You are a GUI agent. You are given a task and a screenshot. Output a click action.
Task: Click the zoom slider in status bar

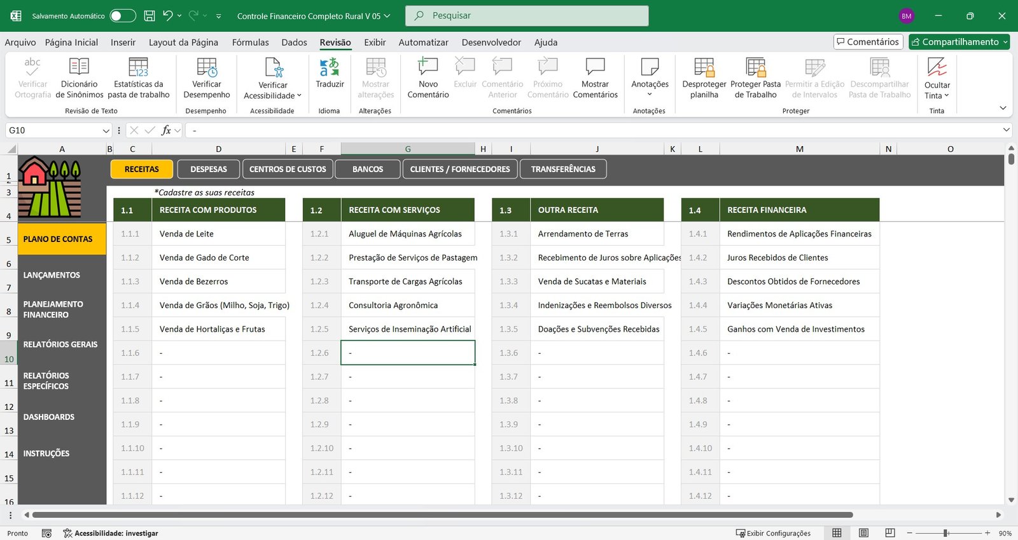coord(946,533)
